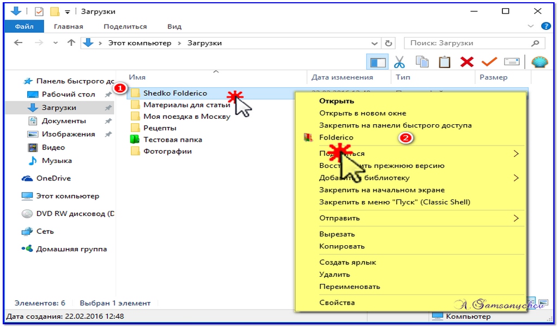Click the orange checkmark properties icon
Viewport: 558px width, 327px height.
click(489, 62)
